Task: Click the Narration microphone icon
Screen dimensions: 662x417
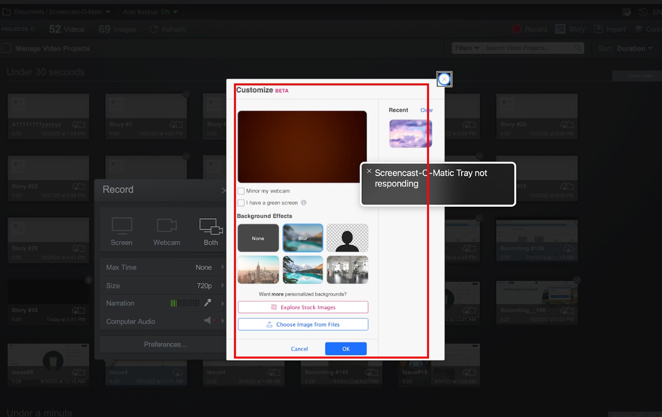Action: click(208, 303)
